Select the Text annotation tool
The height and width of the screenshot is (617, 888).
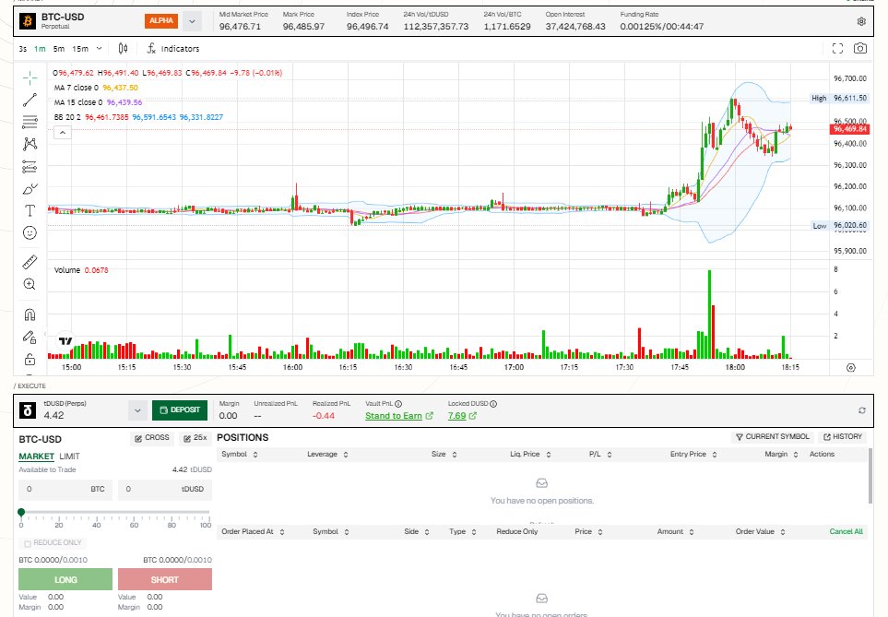30,211
